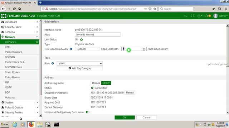Open file explorer folder on taskbar
The image size is (229, 128).
click(x=40, y=124)
